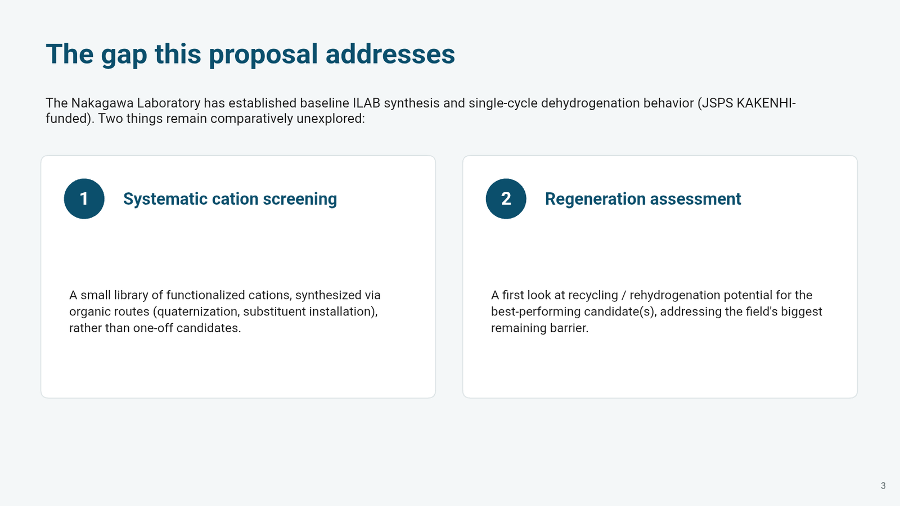Click the number 2 circle badge
This screenshot has width=900, height=506.
(x=506, y=198)
